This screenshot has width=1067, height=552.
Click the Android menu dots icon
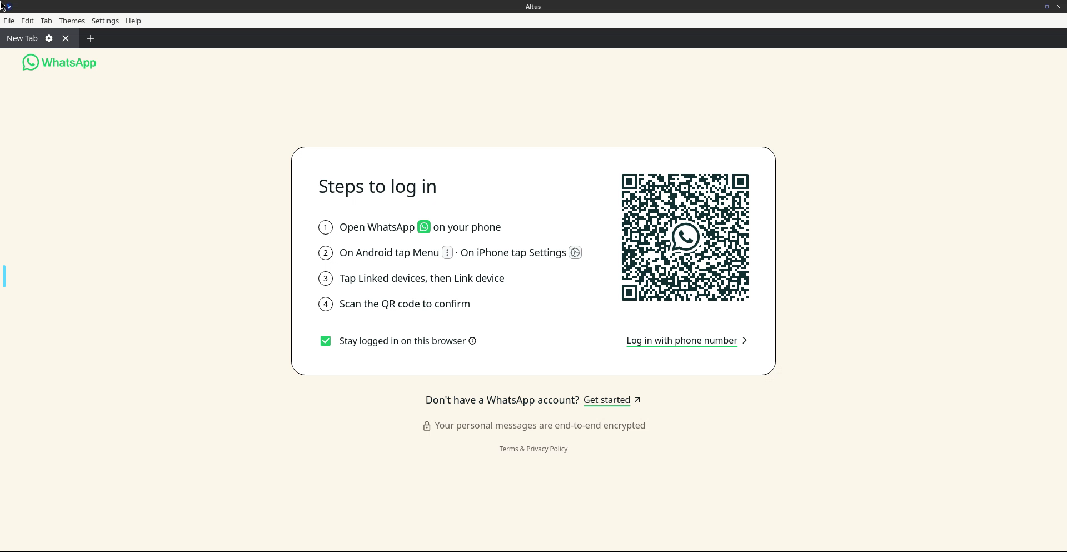(447, 252)
